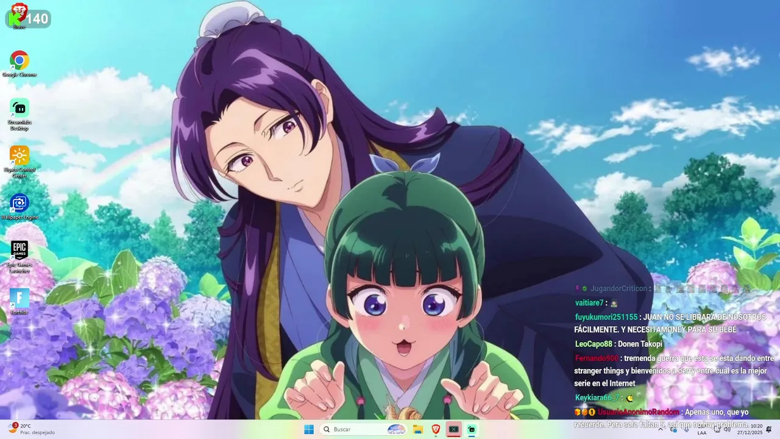Click the username JugandorCriticon in chat
Screen dimensions: 780x439
[619, 288]
